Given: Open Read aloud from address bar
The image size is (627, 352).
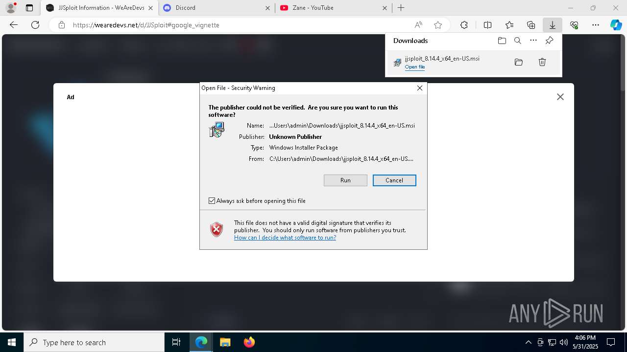Looking at the screenshot, I should (x=418, y=25).
